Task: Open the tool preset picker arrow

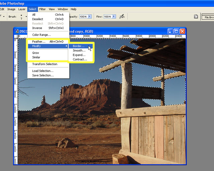Action: pyautogui.click(x=4, y=17)
